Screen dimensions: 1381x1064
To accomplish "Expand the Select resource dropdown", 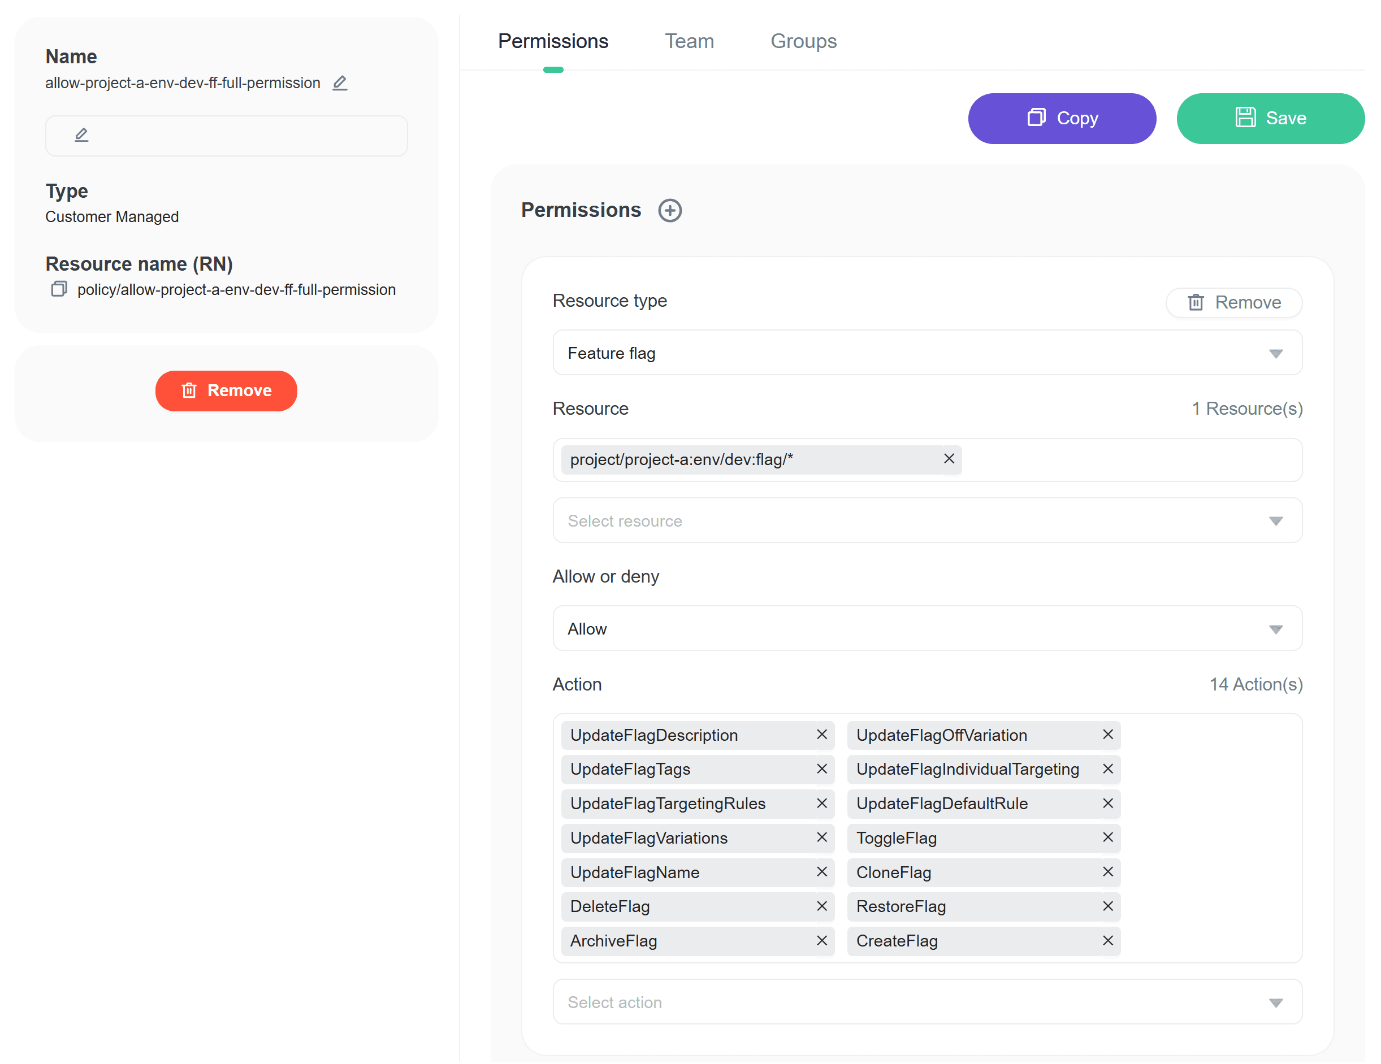I will point(927,520).
